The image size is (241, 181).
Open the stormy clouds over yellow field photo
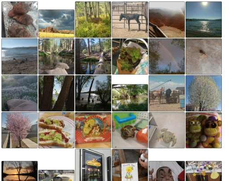56,24
